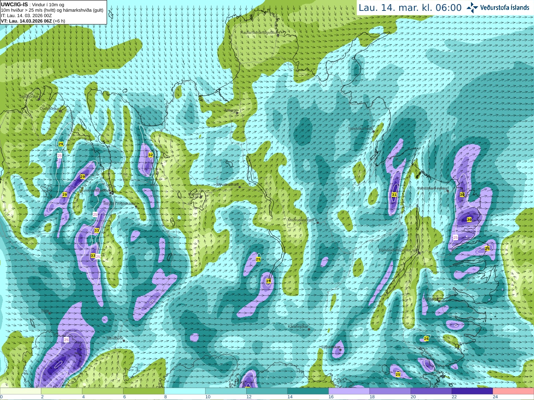Screen dimensions: 534x400
Task: Click the Mývatnsöræfi station label
Action: tap(227, 184)
